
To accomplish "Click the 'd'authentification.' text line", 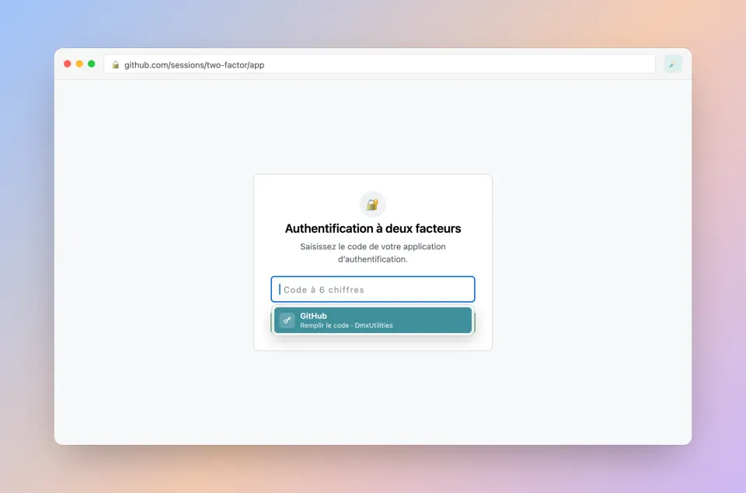I will pyautogui.click(x=372, y=259).
